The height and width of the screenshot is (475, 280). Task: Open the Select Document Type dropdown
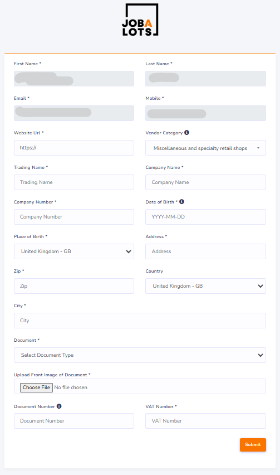click(x=140, y=355)
